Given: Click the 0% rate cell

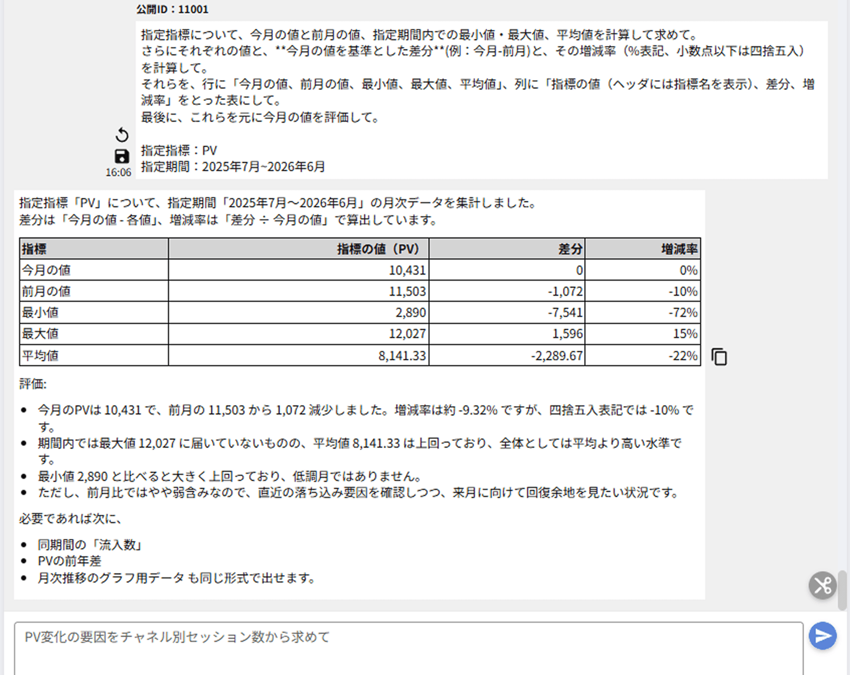Looking at the screenshot, I should coord(643,270).
